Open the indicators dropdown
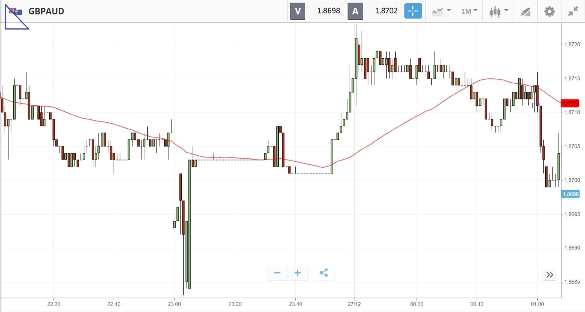This screenshot has width=585, height=312. coord(441,11)
